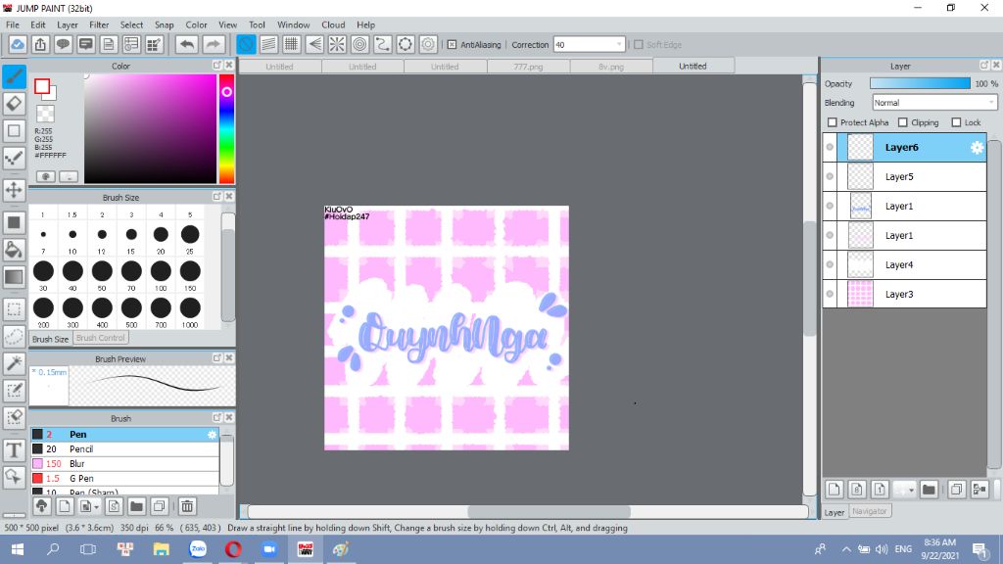Viewport: 1003px width, 564px height.
Task: Click the layer Opacity slider
Action: point(920,84)
